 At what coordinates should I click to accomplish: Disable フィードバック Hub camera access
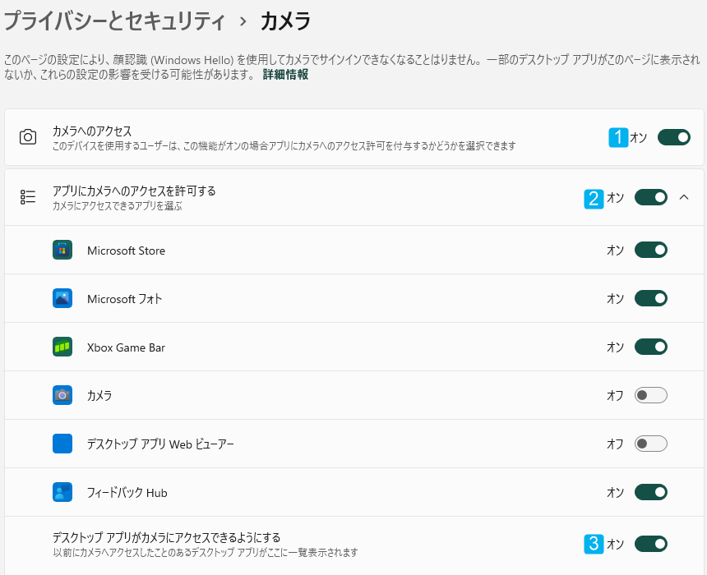pyautogui.click(x=650, y=492)
